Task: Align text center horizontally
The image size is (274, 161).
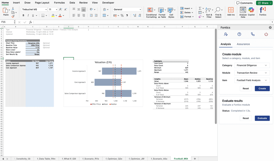Action: click(79, 15)
